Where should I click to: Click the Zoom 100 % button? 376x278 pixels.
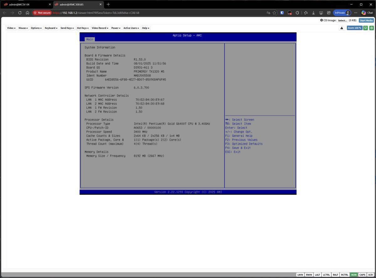point(354,28)
